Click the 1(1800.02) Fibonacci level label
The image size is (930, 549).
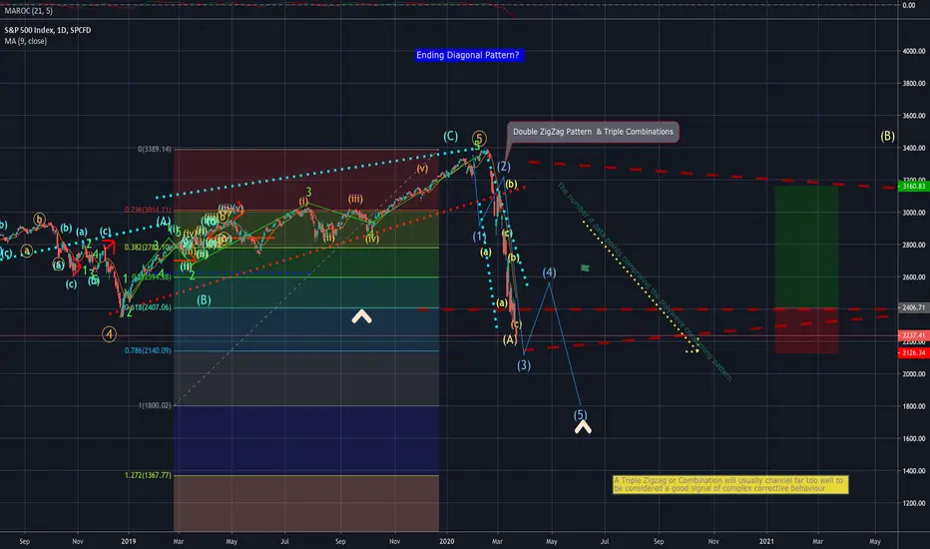click(x=155, y=405)
